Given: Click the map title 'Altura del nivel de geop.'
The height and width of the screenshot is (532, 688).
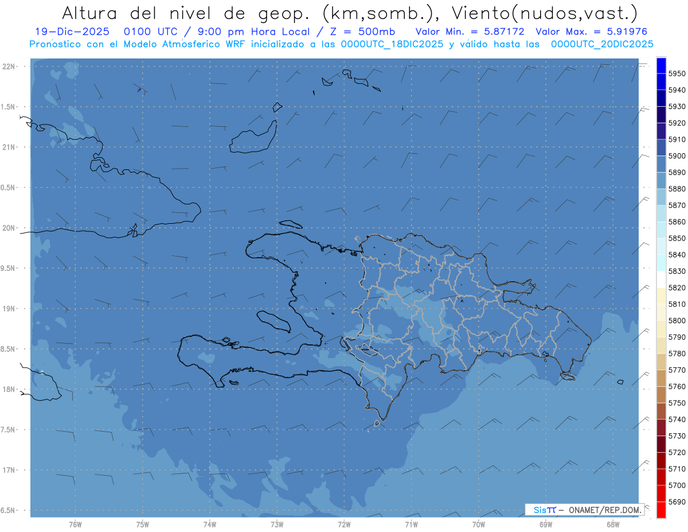Looking at the screenshot, I should tap(187, 13).
